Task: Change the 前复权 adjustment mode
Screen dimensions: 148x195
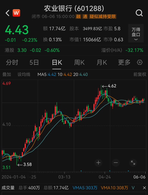Action: tap(140, 74)
